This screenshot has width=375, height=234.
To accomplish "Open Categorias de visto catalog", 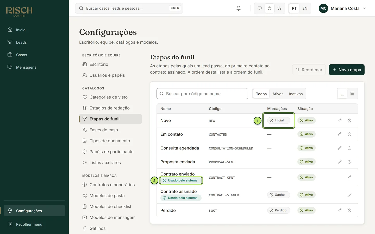I will 110,97.
